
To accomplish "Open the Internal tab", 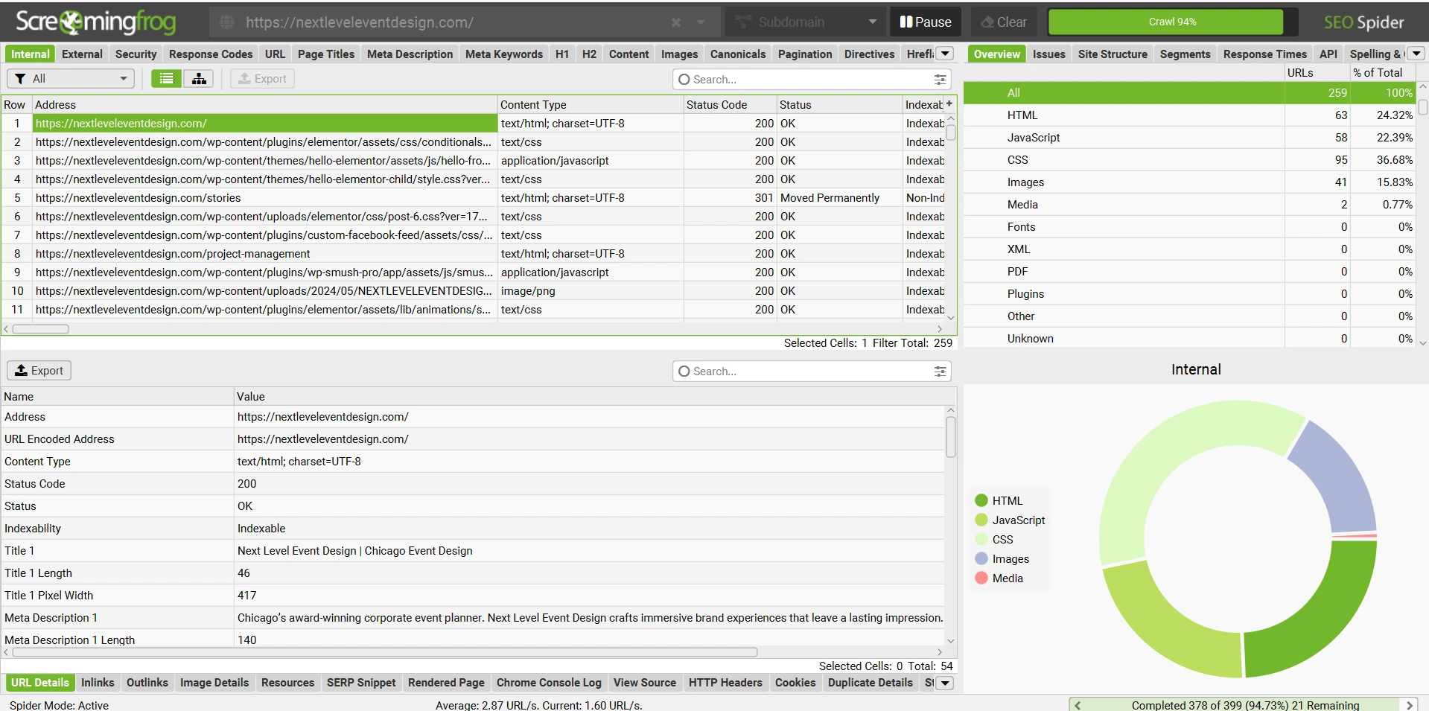I will (x=31, y=54).
